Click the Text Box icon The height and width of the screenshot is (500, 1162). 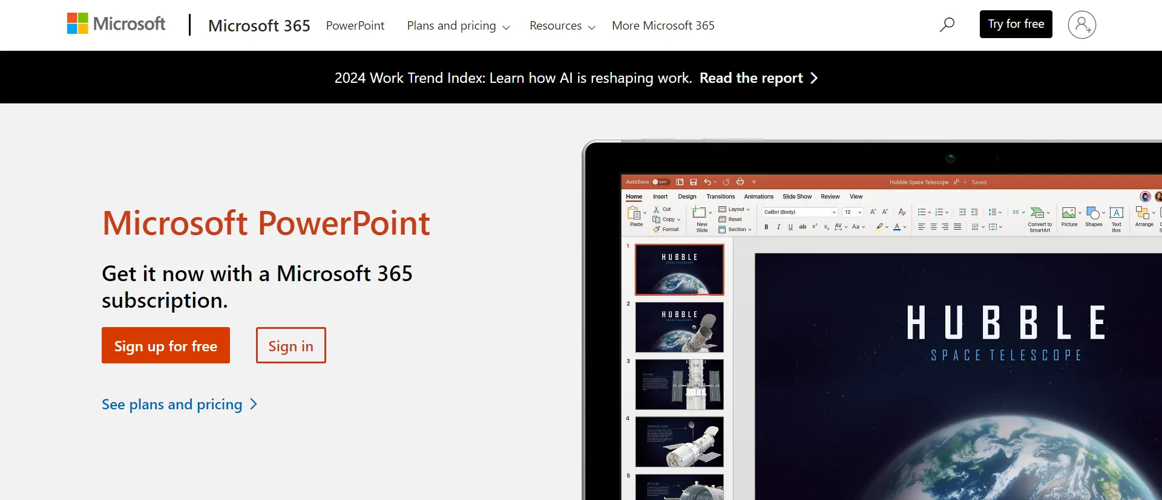(x=1117, y=213)
